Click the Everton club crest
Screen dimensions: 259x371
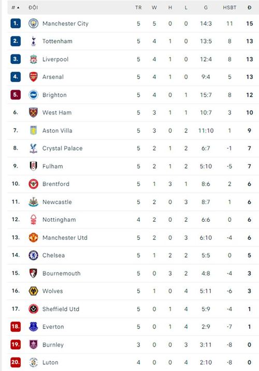pyautogui.click(x=33, y=327)
